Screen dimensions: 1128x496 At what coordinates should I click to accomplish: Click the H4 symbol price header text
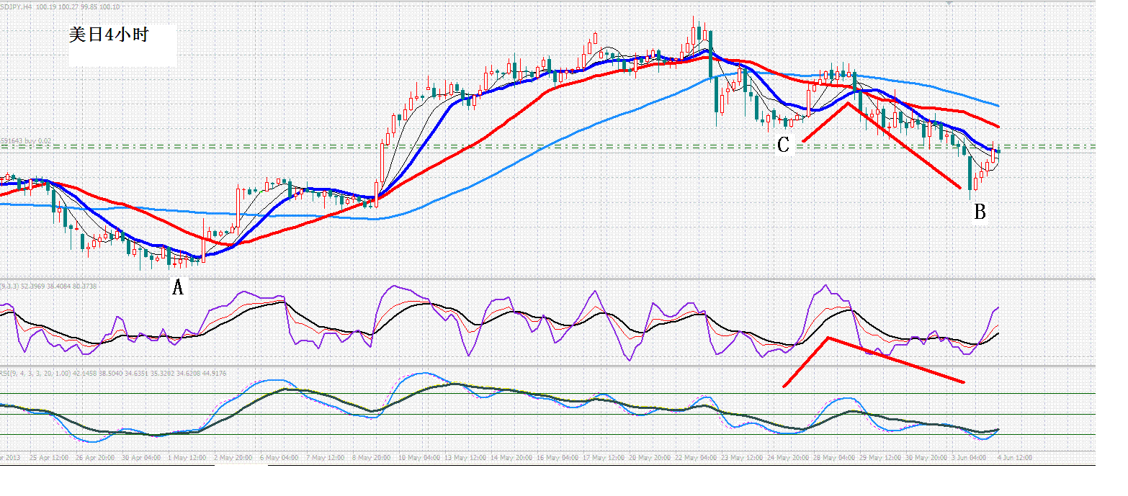61,6
